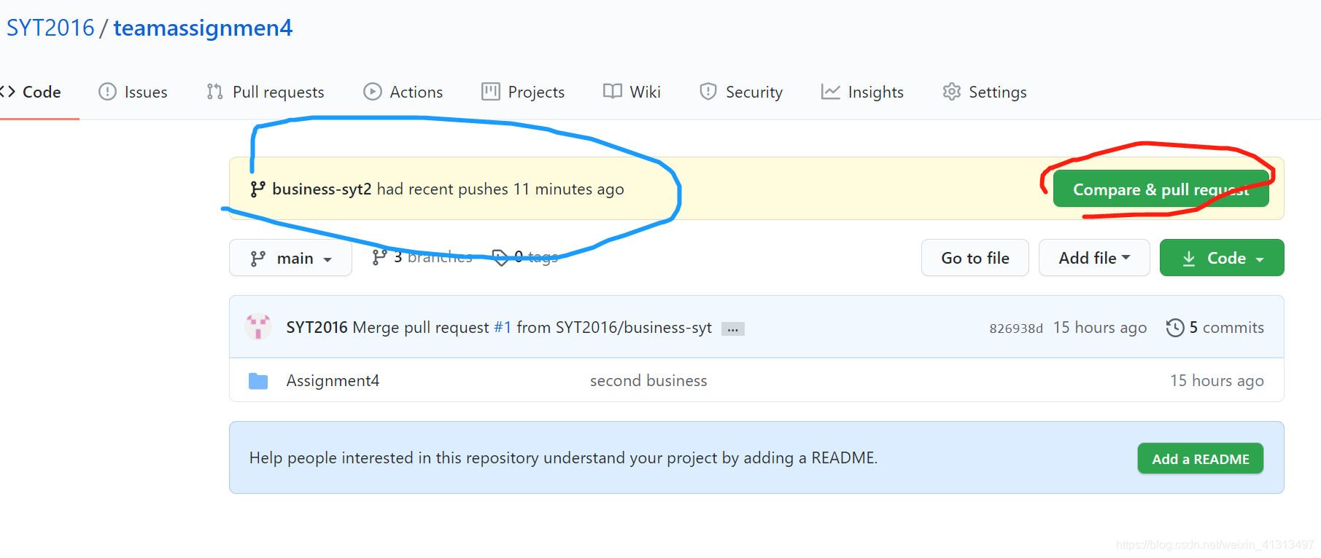Image resolution: width=1321 pixels, height=558 pixels.
Task: Open the Merge pull request commit message
Action: [420, 328]
